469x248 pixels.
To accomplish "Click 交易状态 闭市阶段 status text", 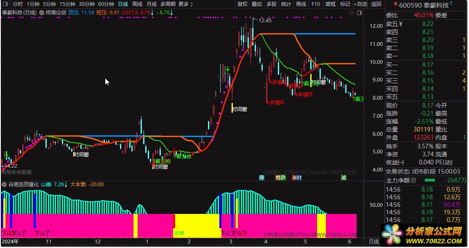I will point(423,171).
